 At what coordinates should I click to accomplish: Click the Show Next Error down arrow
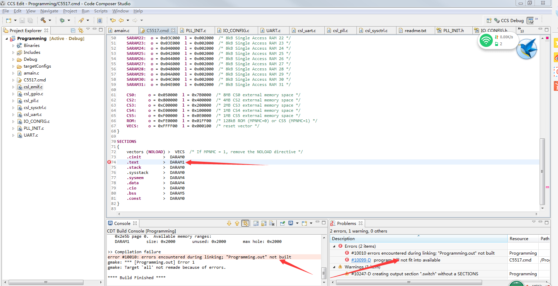(229, 223)
